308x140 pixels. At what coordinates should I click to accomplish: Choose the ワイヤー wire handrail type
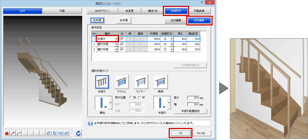coord(141,82)
